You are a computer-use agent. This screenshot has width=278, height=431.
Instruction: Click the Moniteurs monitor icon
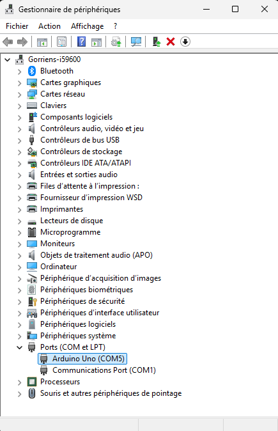[x=32, y=244]
